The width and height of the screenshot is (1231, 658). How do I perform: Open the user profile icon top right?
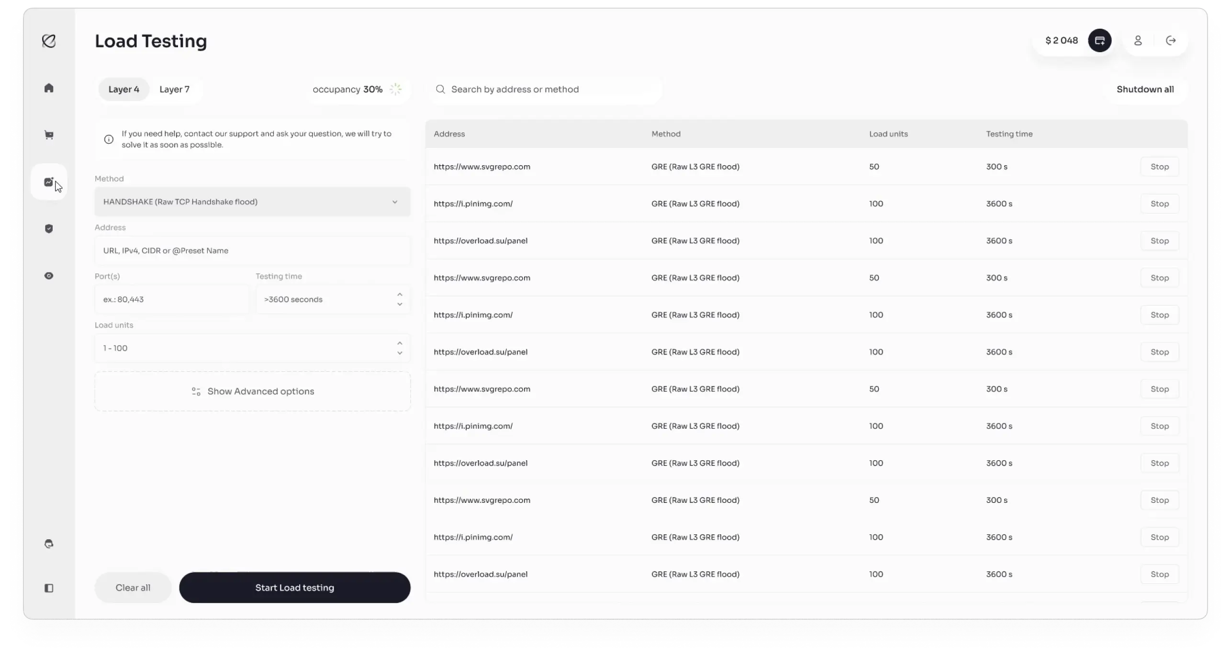pyautogui.click(x=1139, y=41)
